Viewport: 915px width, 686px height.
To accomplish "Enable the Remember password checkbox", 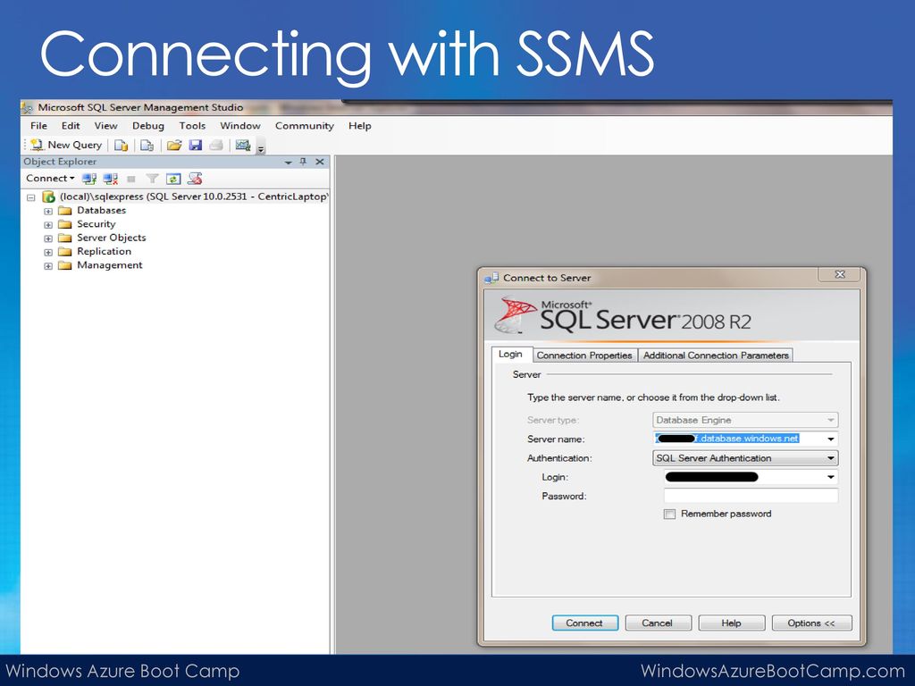I will 669,514.
